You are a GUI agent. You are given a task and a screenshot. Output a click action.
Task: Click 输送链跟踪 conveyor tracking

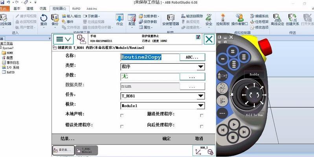[192, 16]
